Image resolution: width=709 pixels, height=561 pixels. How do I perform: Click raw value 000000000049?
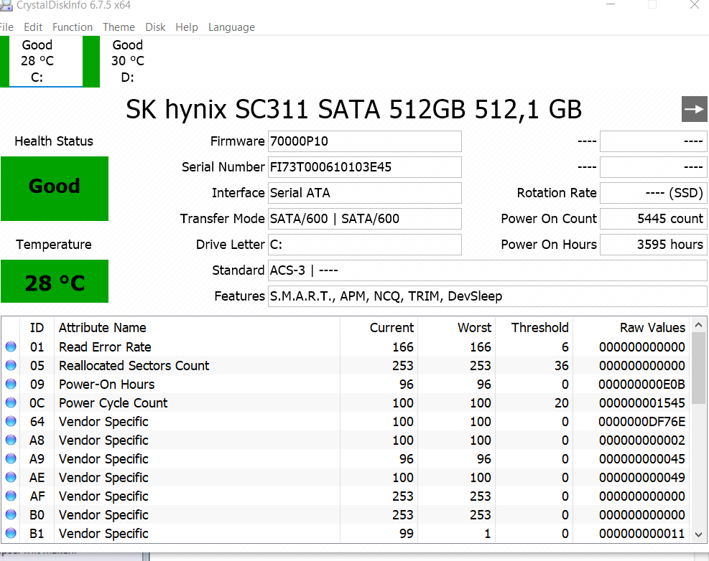(x=641, y=478)
